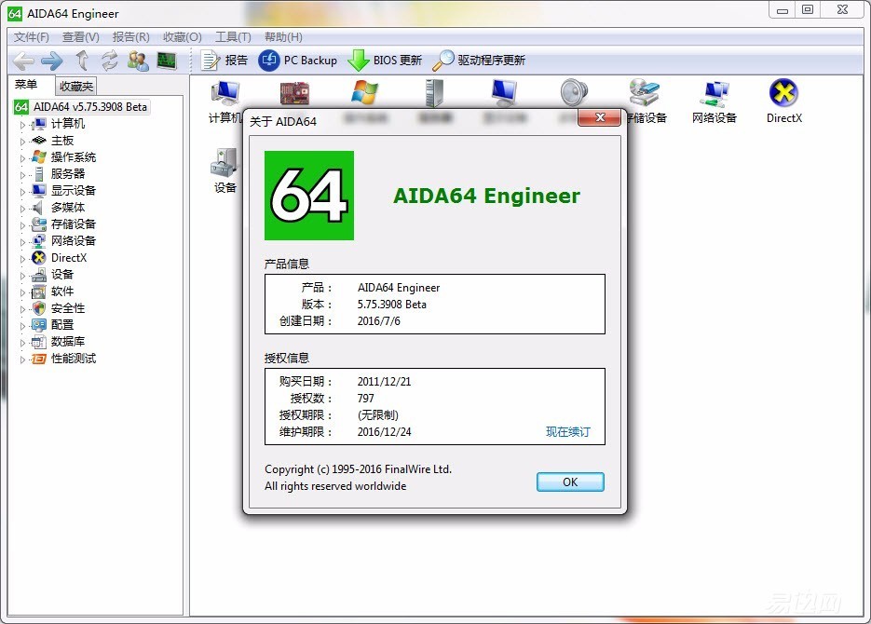Expand the 网络设备 tree node arrow

(x=22, y=242)
